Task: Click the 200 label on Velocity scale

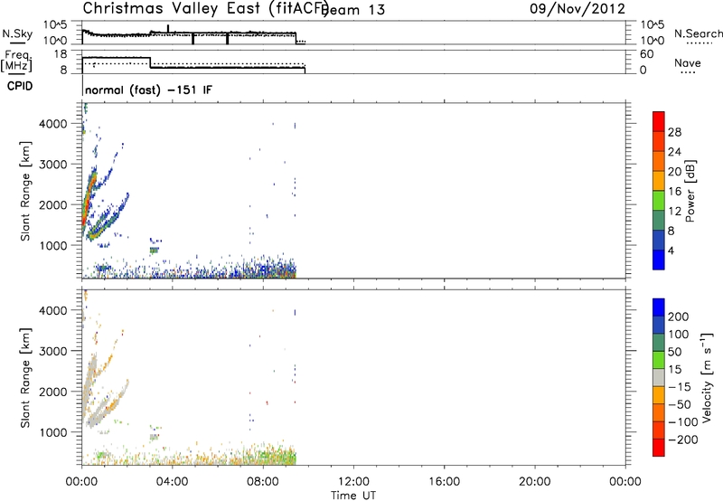Action: pos(679,317)
